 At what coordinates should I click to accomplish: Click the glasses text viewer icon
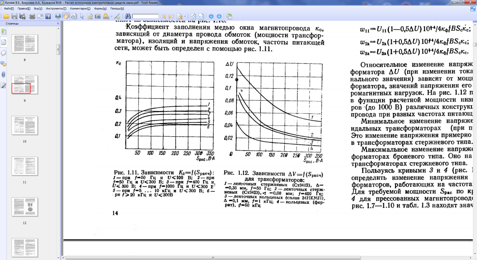[74, 16]
